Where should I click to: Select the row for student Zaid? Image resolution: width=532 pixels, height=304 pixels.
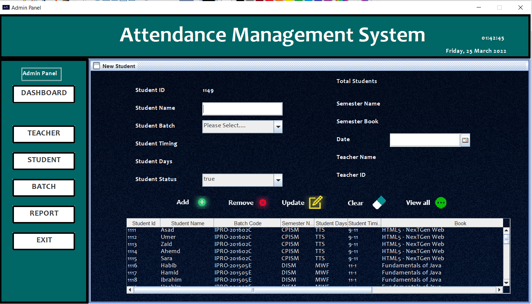(x=315, y=244)
